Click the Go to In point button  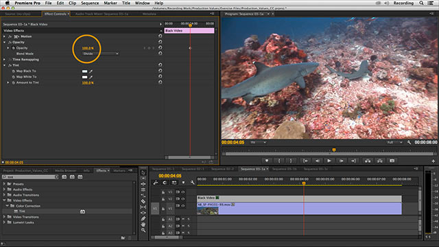pos(305,161)
